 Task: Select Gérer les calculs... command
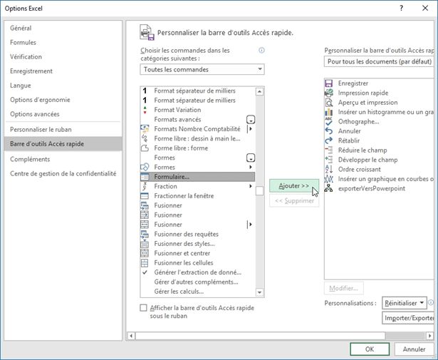tap(197, 292)
